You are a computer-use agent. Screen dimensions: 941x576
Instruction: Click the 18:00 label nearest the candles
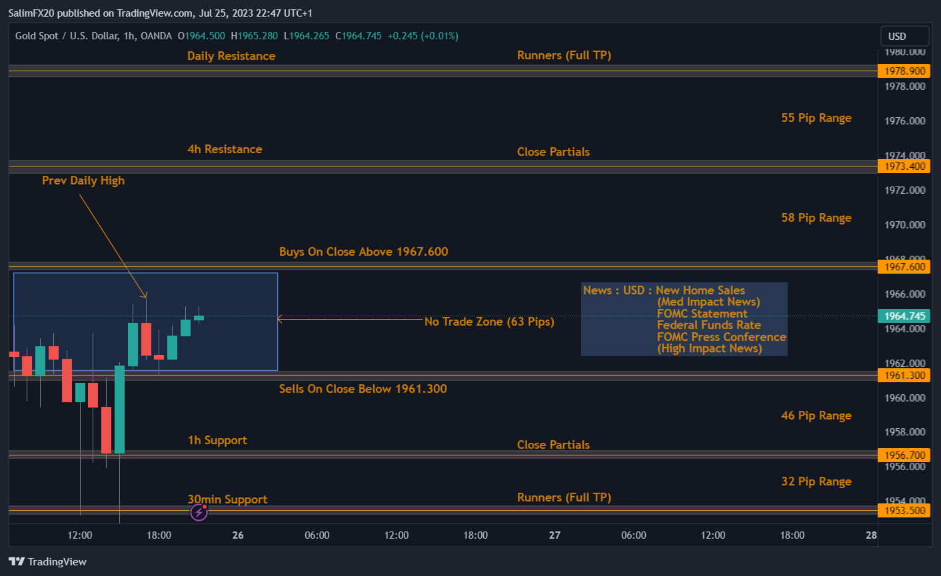(x=159, y=535)
